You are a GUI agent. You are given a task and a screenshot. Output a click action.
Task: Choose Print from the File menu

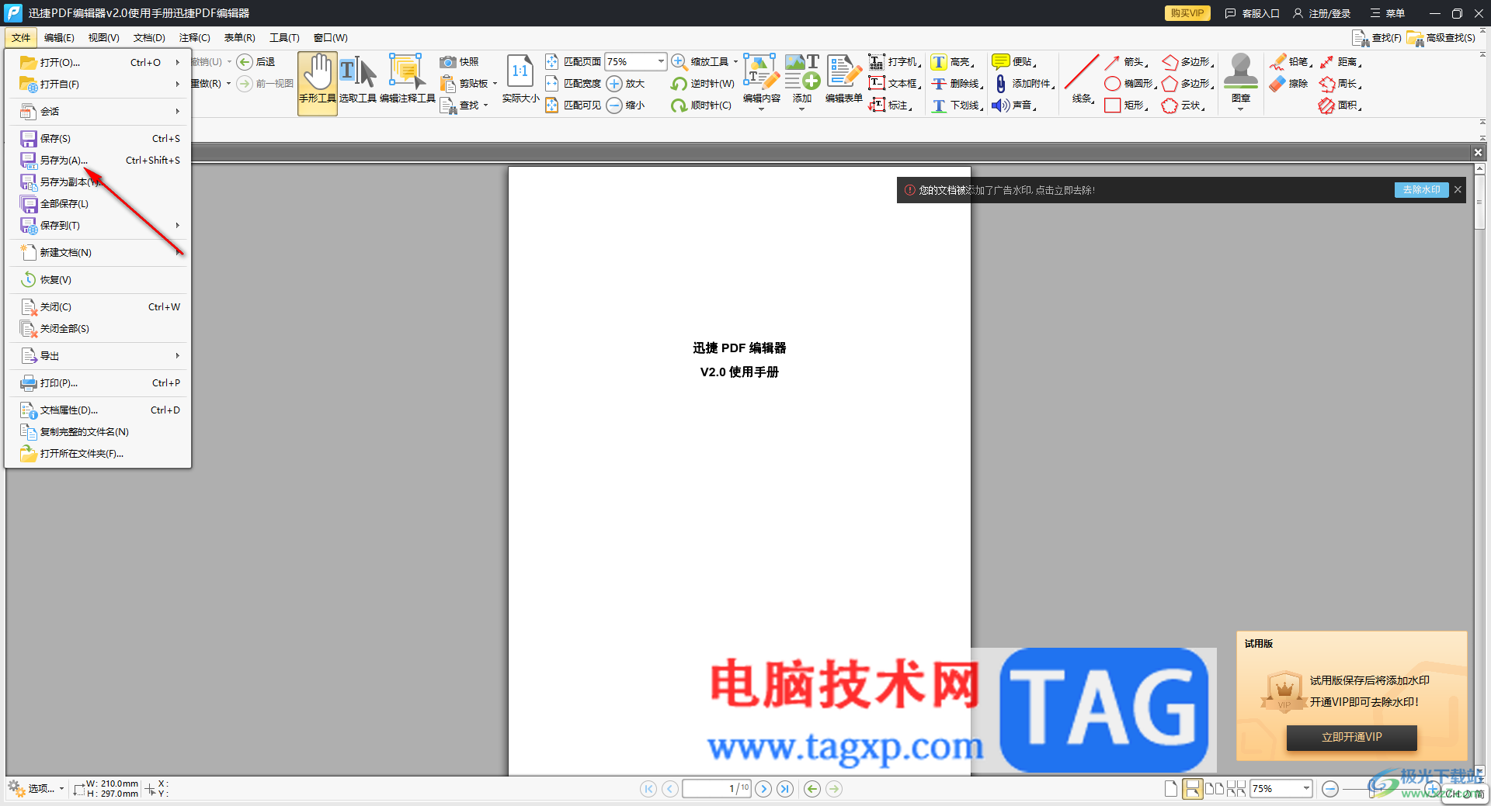point(99,383)
